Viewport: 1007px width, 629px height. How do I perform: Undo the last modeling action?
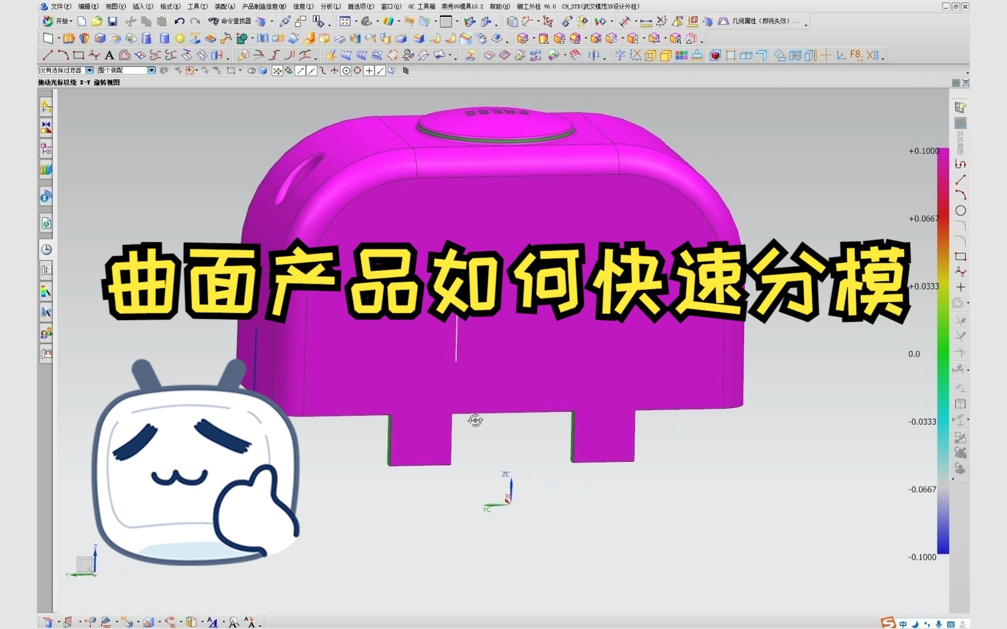(179, 22)
